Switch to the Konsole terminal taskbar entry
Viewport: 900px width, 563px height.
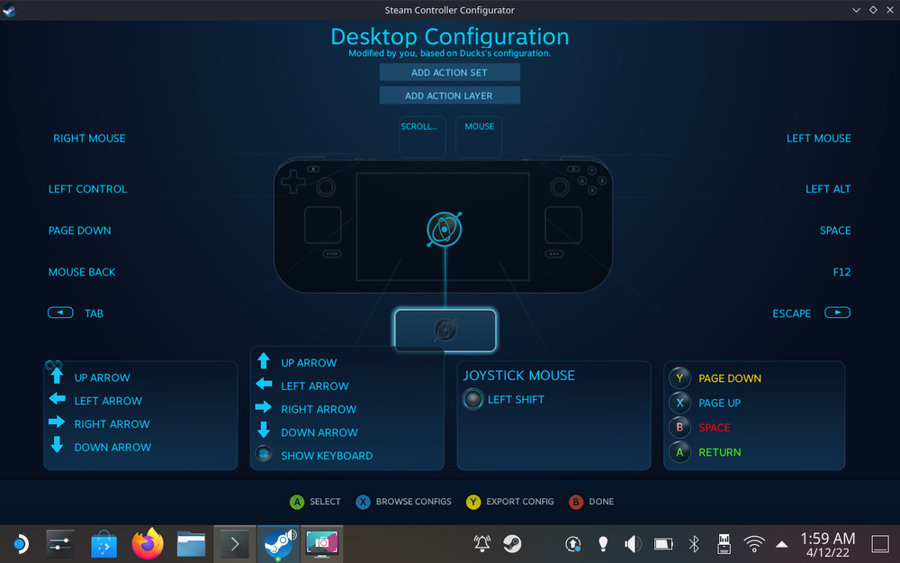[x=235, y=543]
